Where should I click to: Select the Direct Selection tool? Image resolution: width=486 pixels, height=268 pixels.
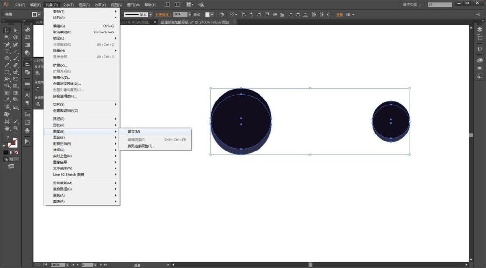click(x=16, y=31)
